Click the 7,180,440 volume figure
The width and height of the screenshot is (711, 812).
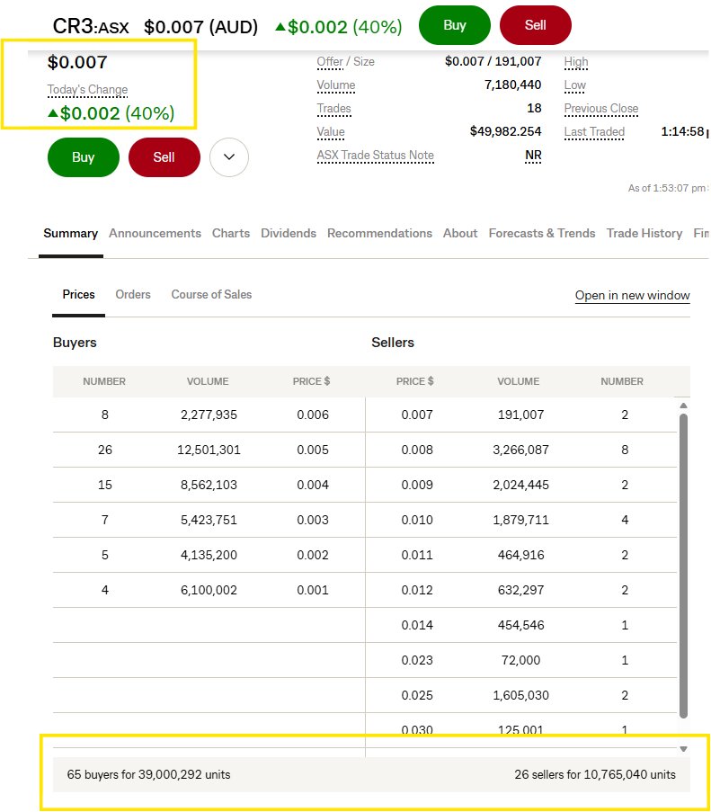pos(513,85)
